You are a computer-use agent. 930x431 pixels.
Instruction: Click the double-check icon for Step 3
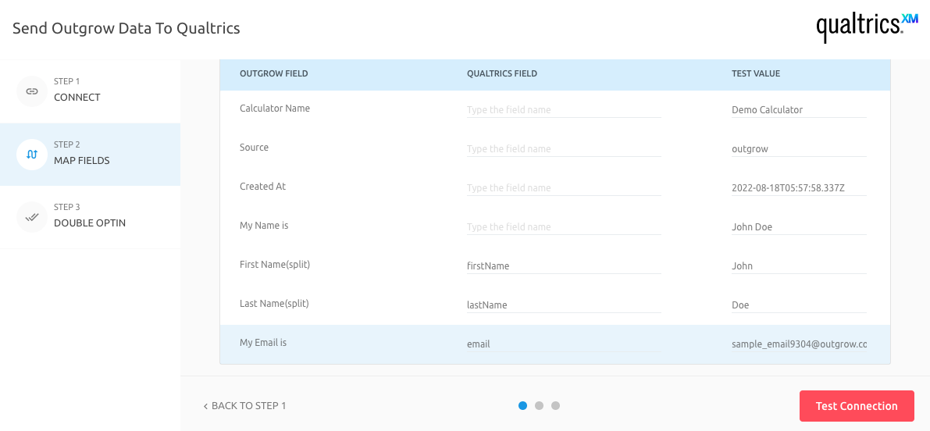32,217
